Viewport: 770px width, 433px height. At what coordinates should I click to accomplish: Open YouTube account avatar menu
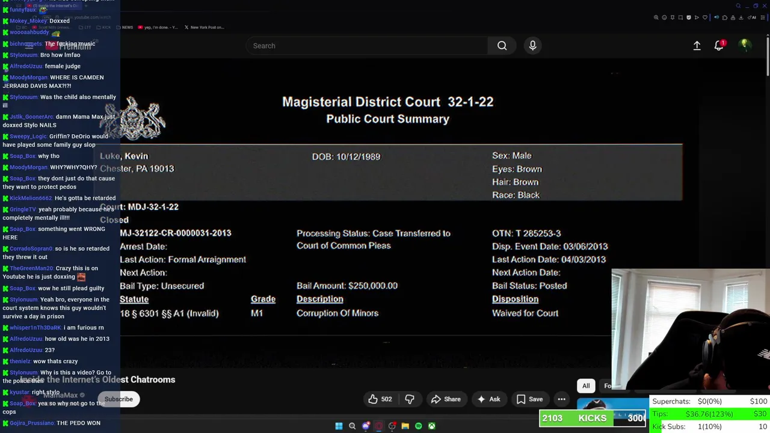tap(745, 45)
